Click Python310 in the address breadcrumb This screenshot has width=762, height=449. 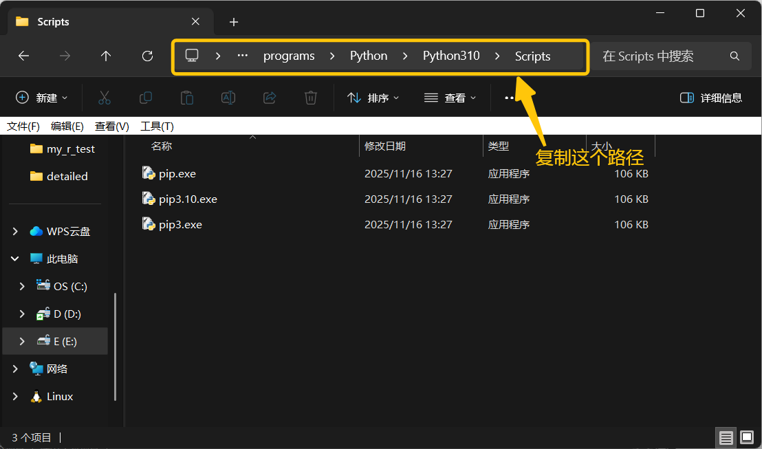point(451,56)
